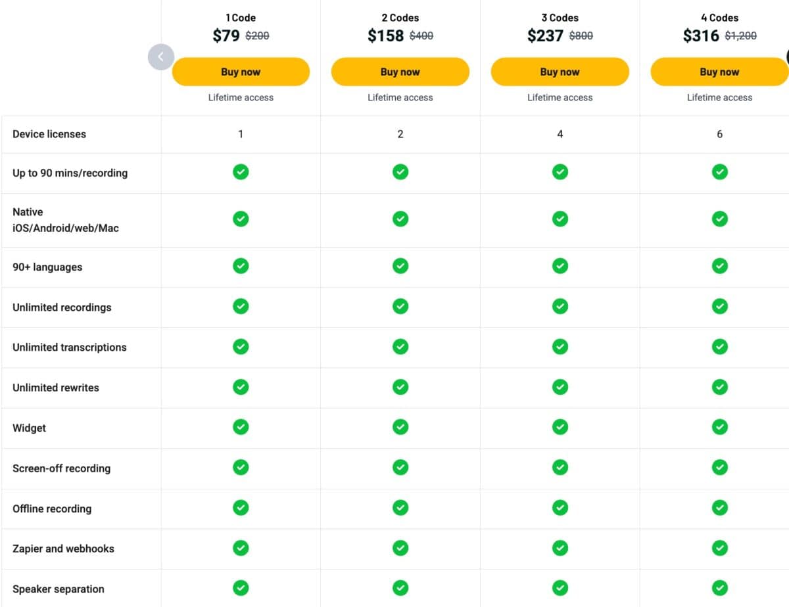The image size is (789, 607).
Task: Click 3 Codes checkmark for Offline recording
Action: [560, 508]
